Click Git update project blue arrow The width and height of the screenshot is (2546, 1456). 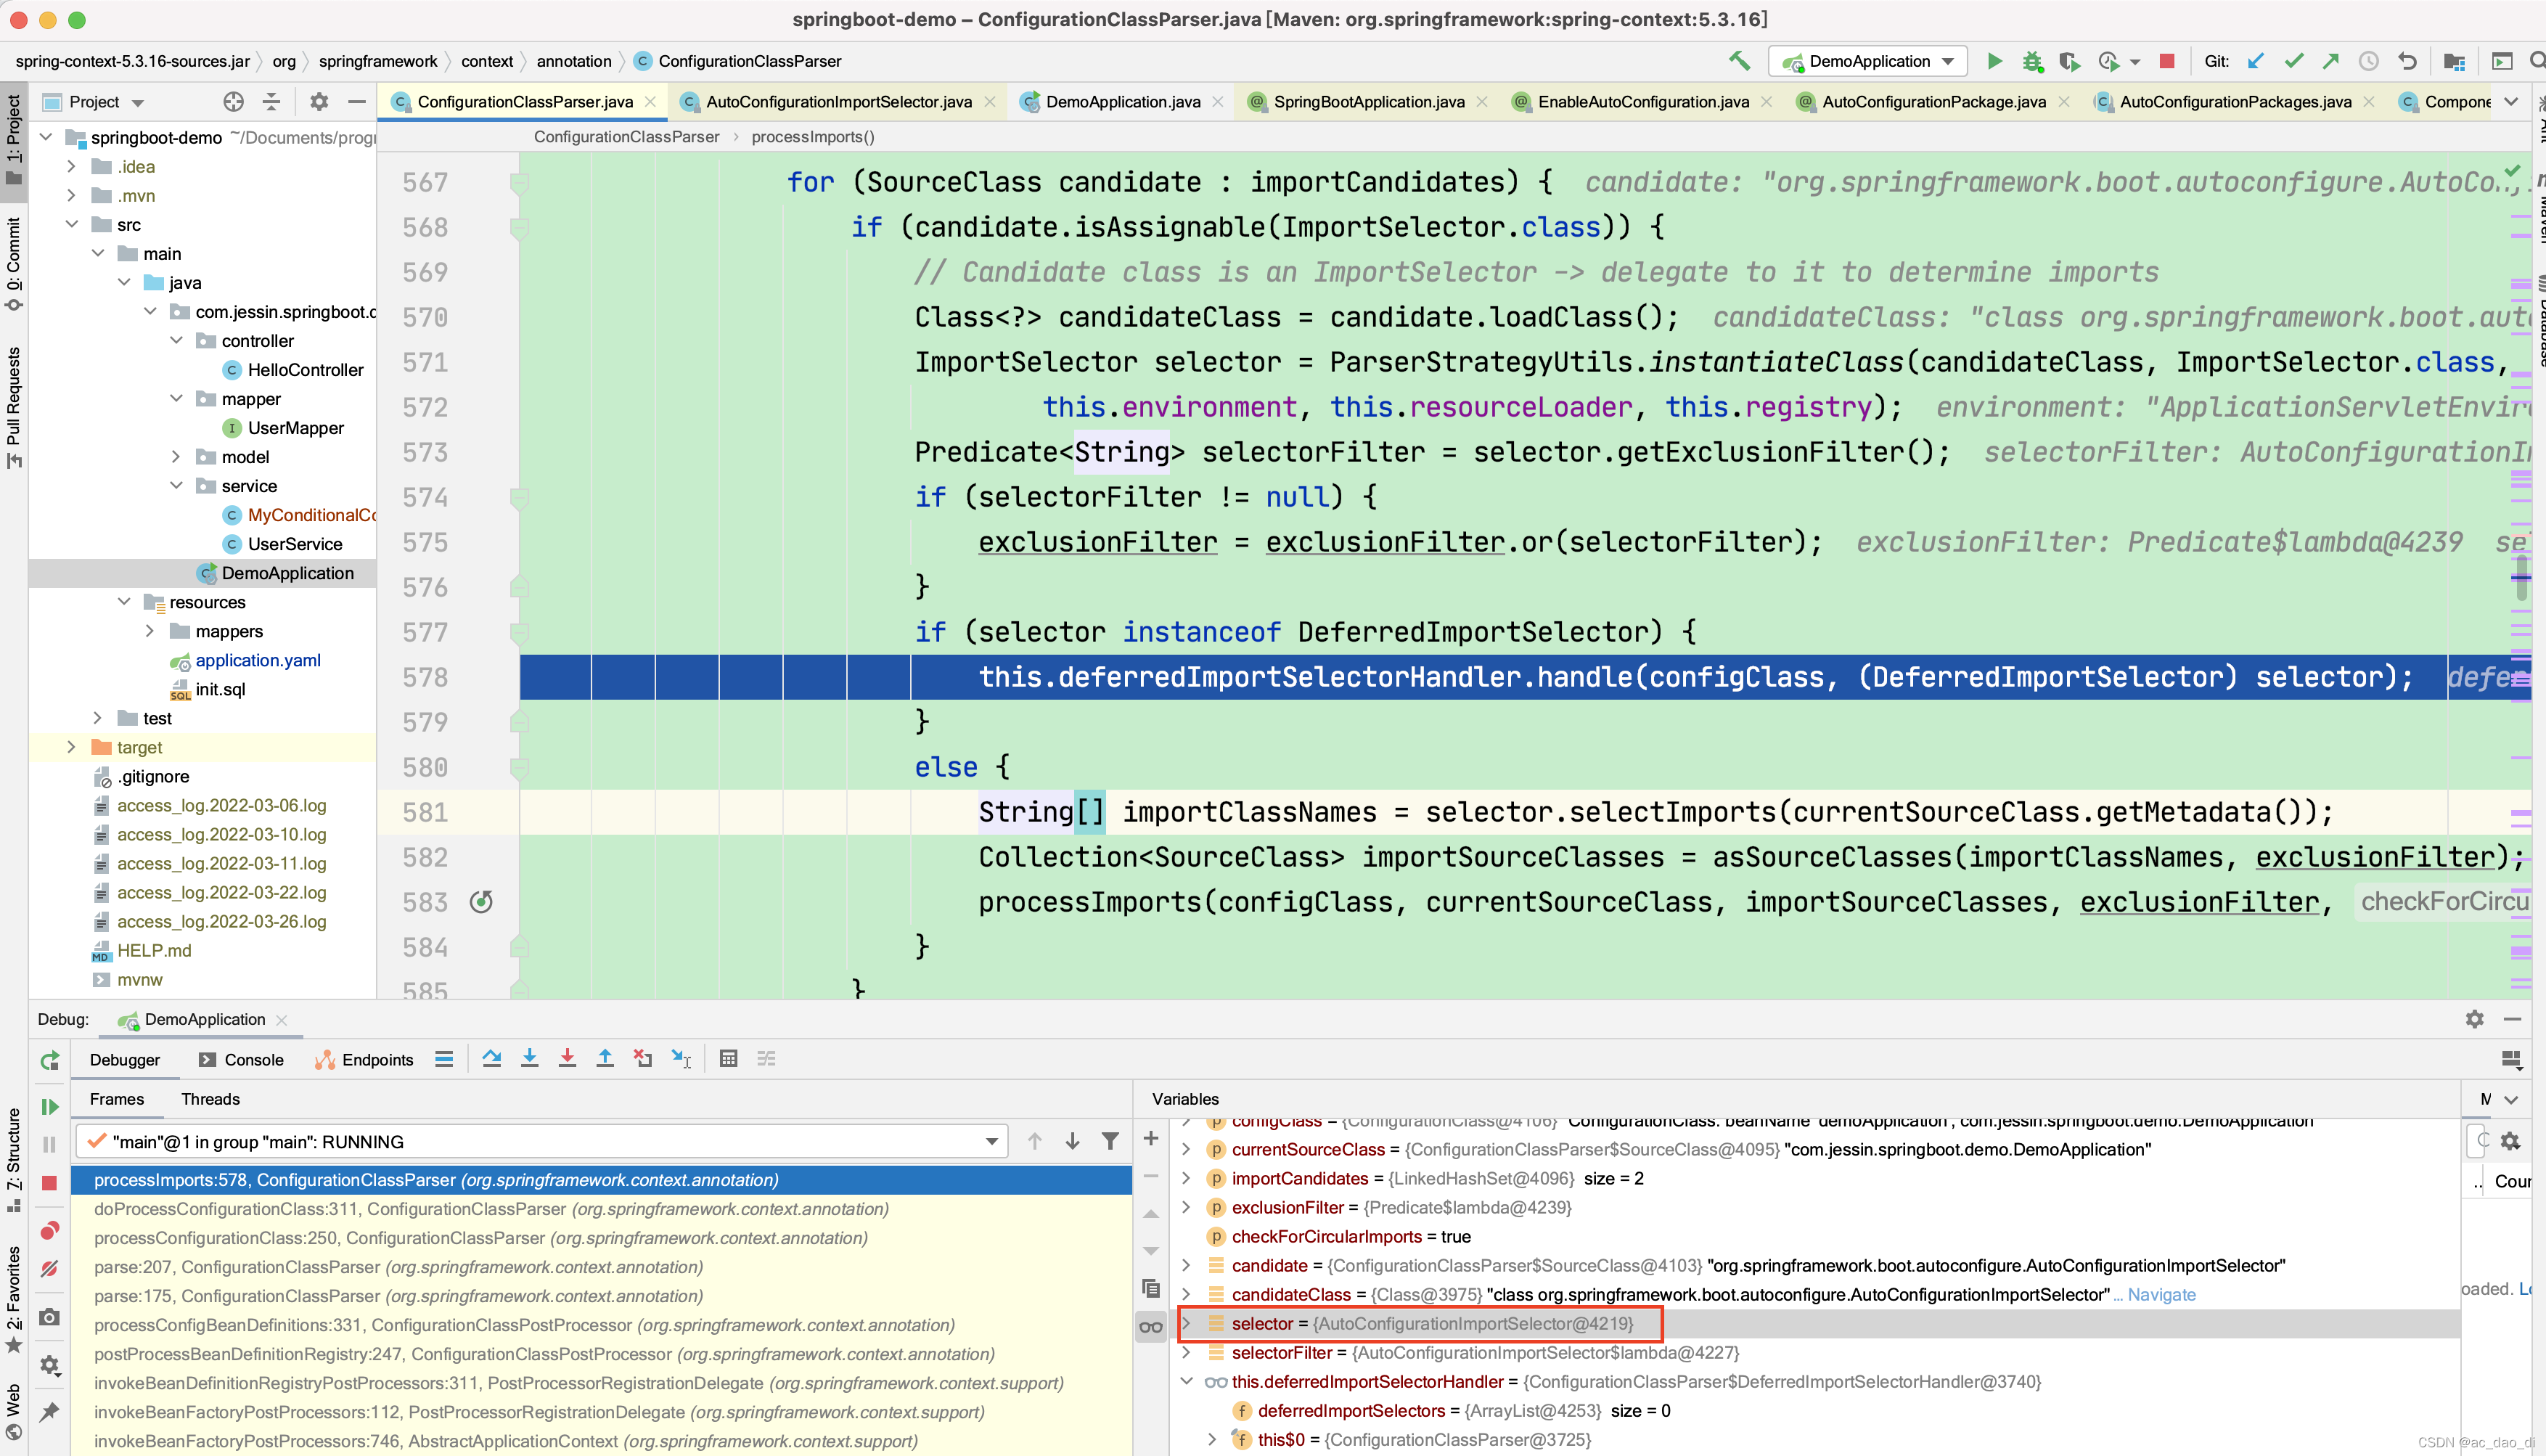tap(2255, 61)
